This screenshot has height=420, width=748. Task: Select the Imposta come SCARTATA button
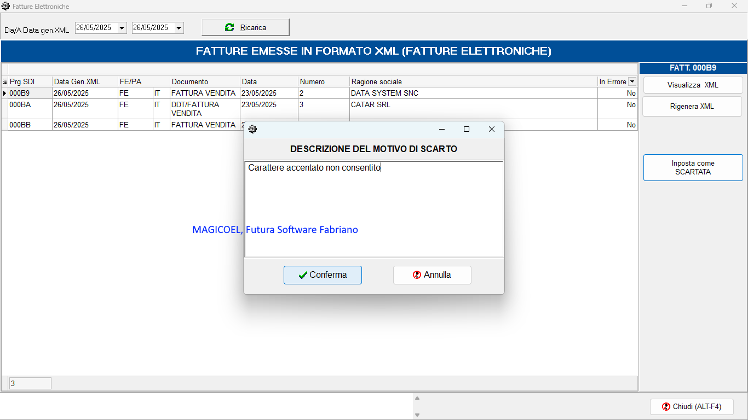click(x=693, y=167)
